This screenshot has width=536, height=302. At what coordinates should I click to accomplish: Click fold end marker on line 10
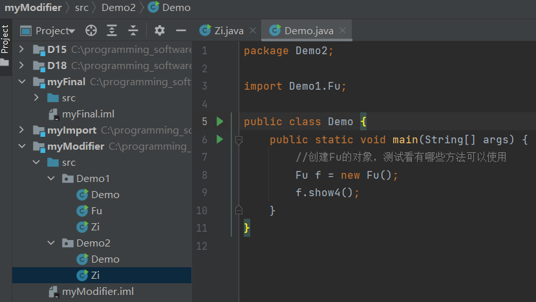tap(239, 210)
